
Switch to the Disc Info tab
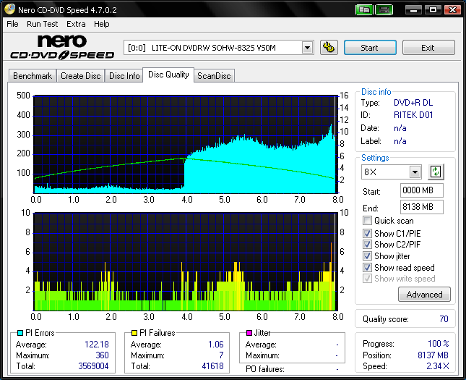[x=124, y=76]
